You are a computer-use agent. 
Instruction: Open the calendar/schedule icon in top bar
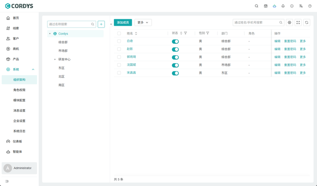click(265, 6)
